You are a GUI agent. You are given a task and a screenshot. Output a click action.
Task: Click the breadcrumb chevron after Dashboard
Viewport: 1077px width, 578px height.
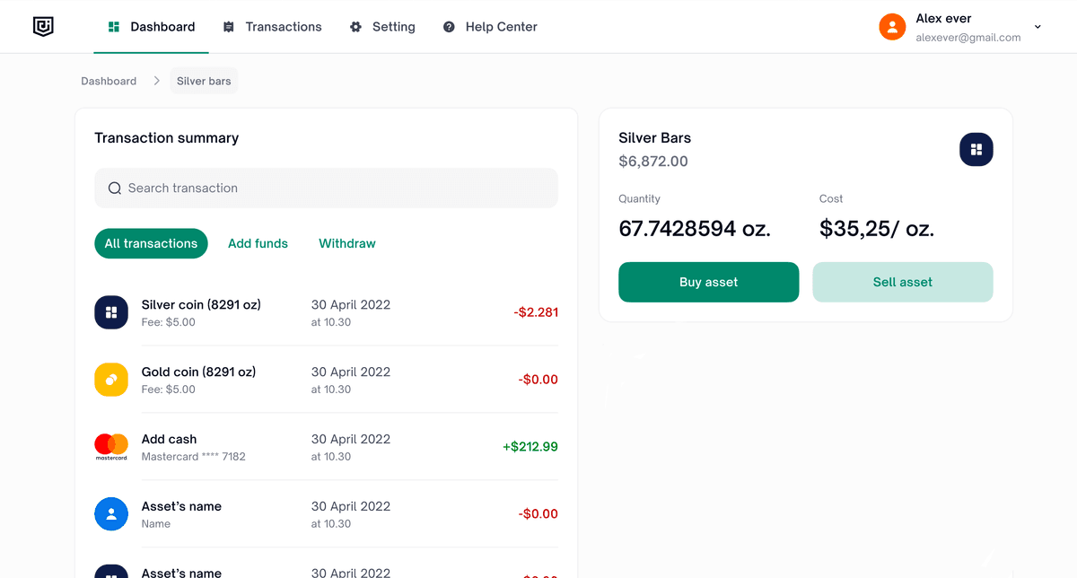[x=156, y=80]
